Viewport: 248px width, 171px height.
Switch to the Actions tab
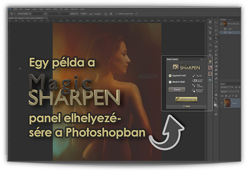[231, 20]
